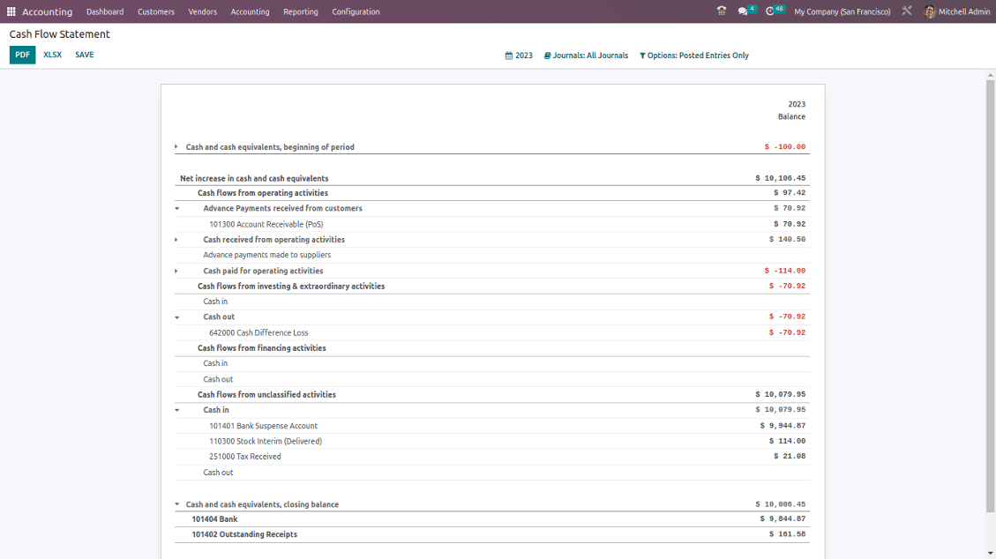Open the Reporting menu

point(300,11)
